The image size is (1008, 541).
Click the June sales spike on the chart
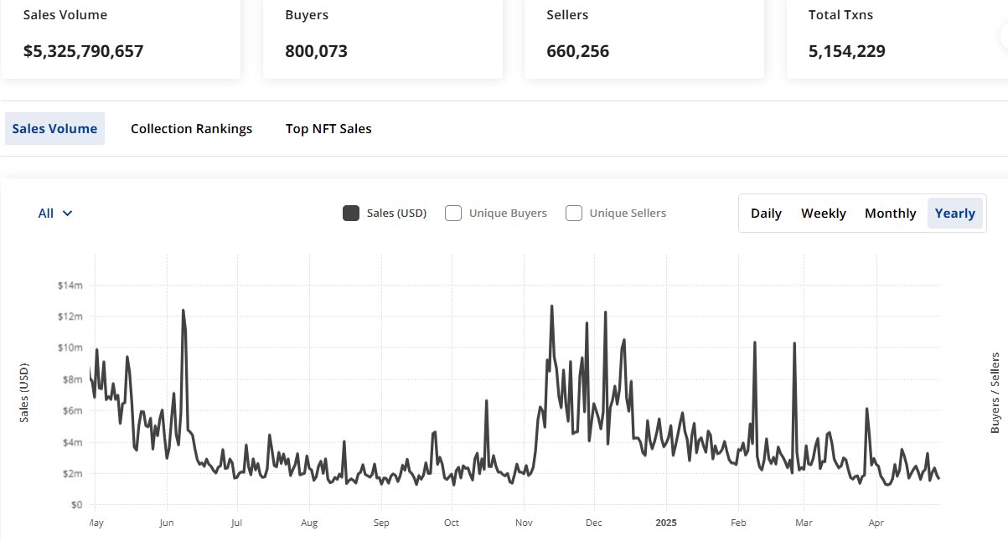pos(183,311)
